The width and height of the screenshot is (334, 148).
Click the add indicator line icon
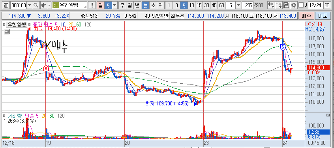[x=279, y=5]
